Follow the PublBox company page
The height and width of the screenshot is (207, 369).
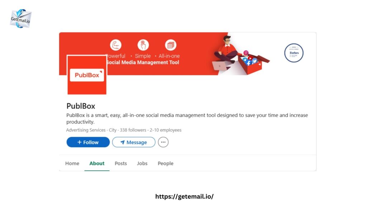click(x=88, y=142)
